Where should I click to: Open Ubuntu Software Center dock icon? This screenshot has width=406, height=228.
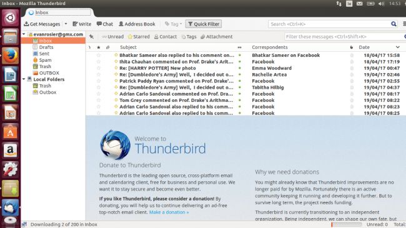(10, 132)
